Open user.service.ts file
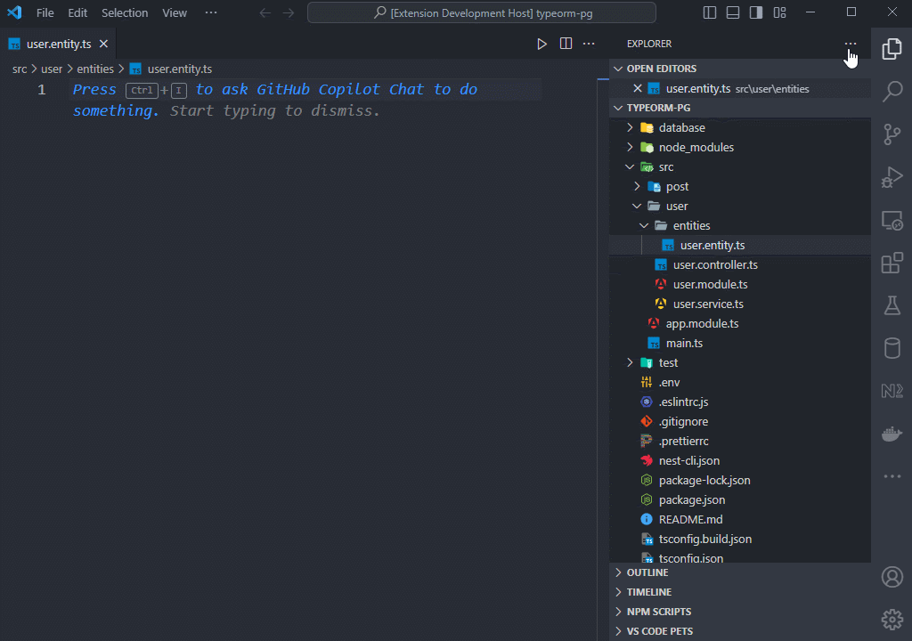Viewport: 912px width, 641px height. point(740,304)
